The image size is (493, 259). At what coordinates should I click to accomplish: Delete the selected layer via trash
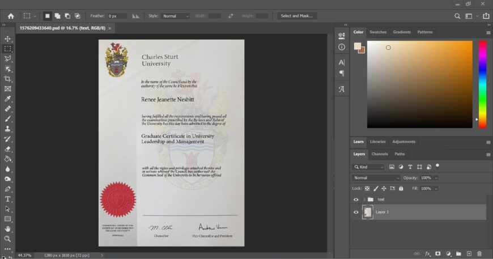click(x=479, y=254)
